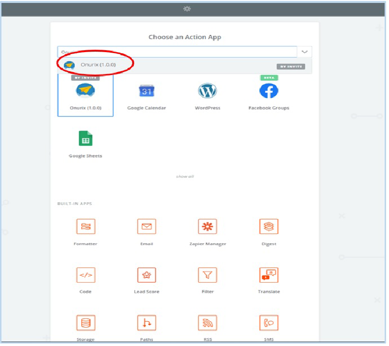Select Onurix (1.0.0) from the search results

tap(184, 66)
